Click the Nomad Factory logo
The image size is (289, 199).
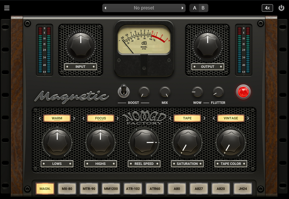coord(144,118)
